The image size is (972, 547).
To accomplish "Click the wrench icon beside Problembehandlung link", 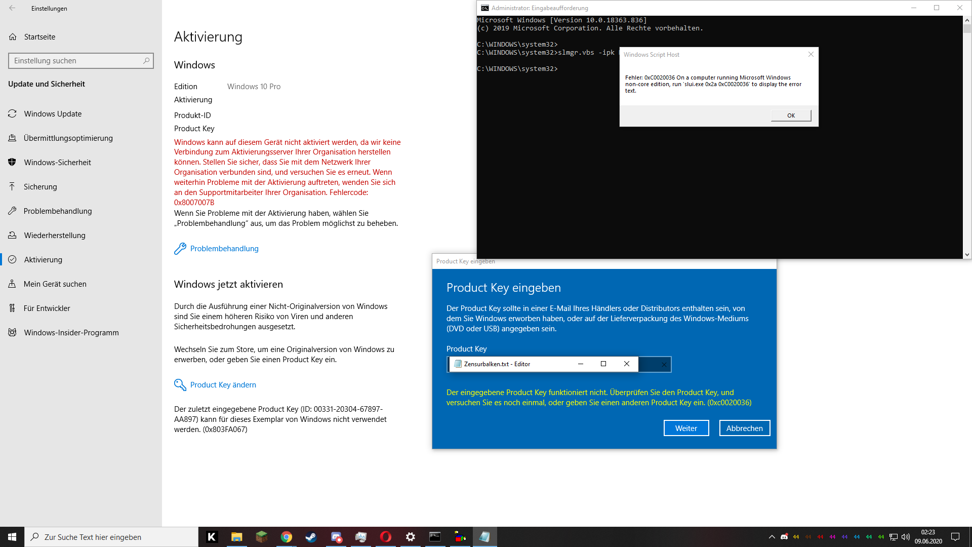I will 180,249.
